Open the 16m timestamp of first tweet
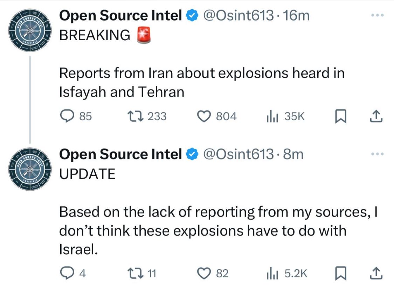Image resolution: width=394 pixels, height=291 pixels. click(x=297, y=15)
